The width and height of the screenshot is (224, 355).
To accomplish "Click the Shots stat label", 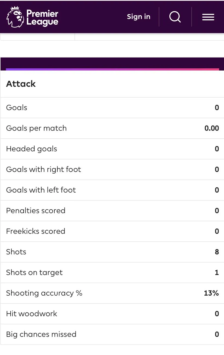I will (x=16, y=252).
